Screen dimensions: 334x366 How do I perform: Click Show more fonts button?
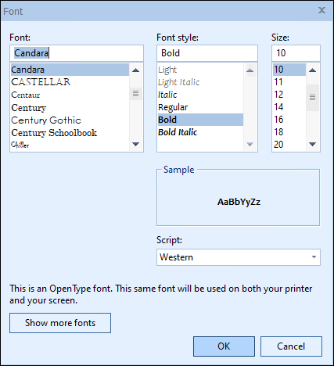(60, 323)
